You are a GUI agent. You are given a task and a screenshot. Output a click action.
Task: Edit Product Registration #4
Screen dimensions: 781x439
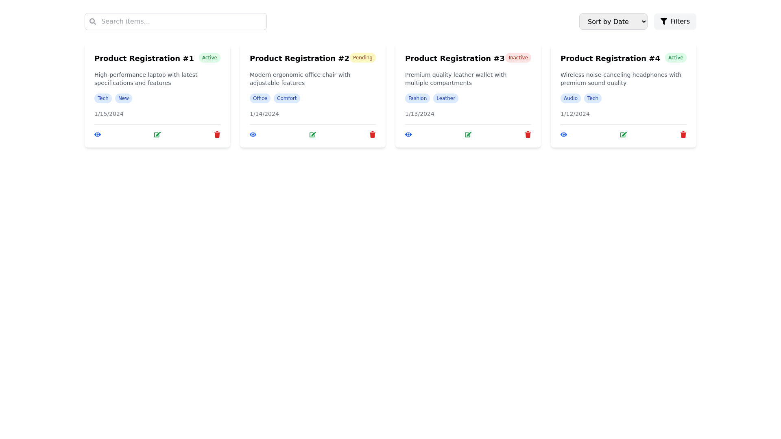click(624, 135)
